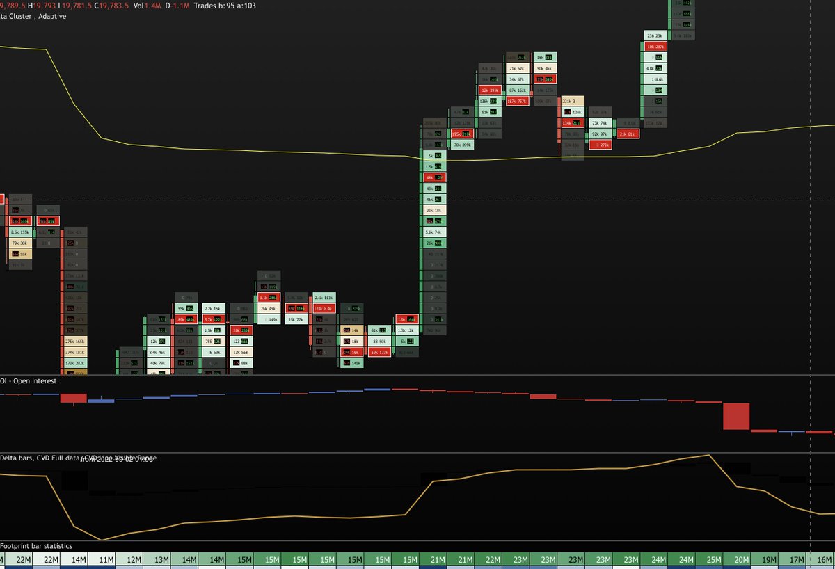Image resolution: width=835 pixels, height=569 pixels.
Task: Click the 87k 162k footprint cell
Action: (517, 90)
